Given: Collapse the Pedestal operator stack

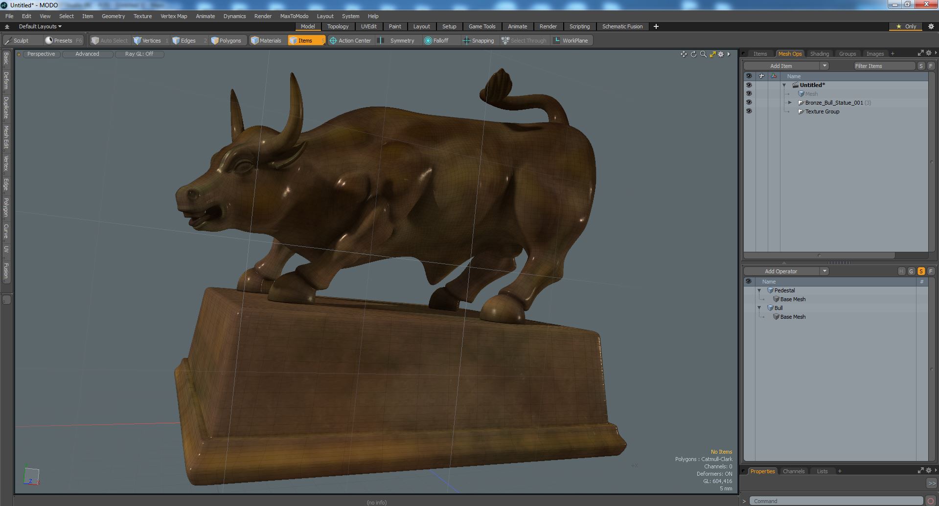Looking at the screenshot, I should (x=759, y=290).
